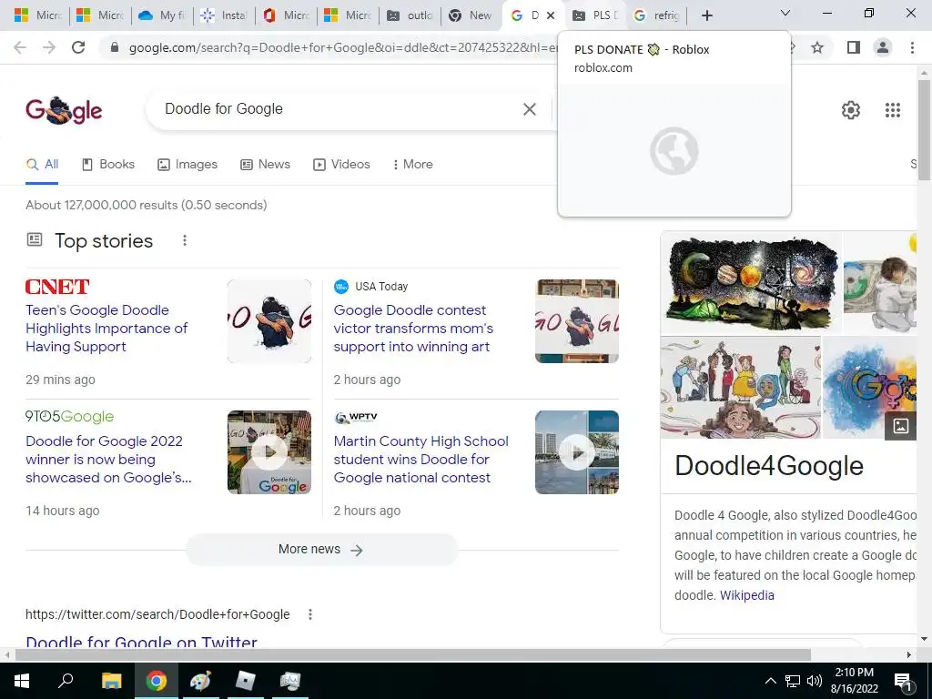The width and height of the screenshot is (932, 699).
Task: Click the browser forward arrow
Action: tap(49, 47)
